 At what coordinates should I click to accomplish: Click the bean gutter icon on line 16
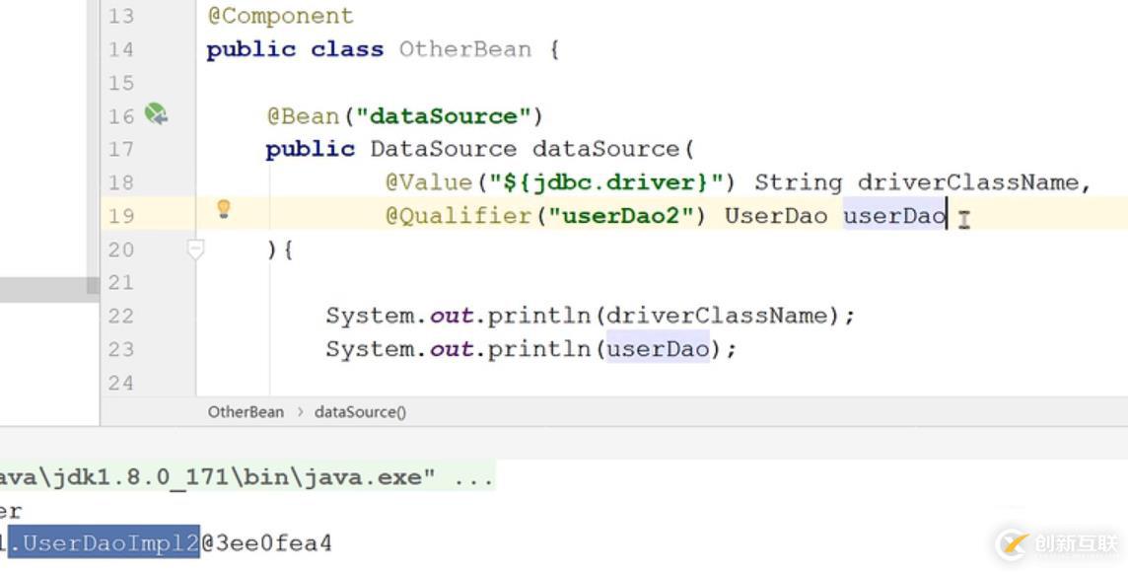156,113
